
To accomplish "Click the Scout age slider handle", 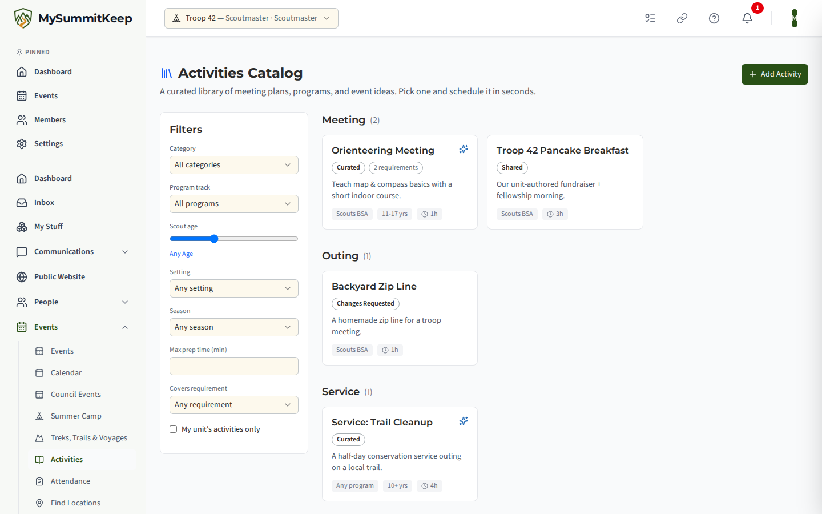I will point(214,239).
